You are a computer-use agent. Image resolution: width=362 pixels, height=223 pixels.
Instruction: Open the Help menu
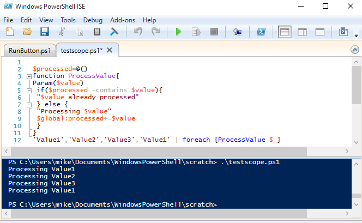click(x=149, y=20)
